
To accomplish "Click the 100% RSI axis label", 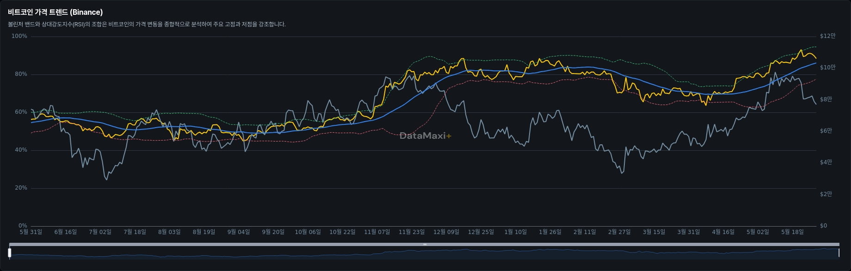I will [19, 36].
